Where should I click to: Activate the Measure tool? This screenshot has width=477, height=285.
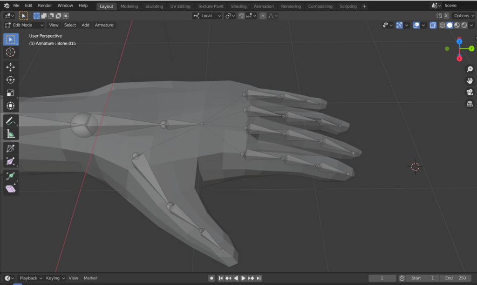tap(11, 134)
